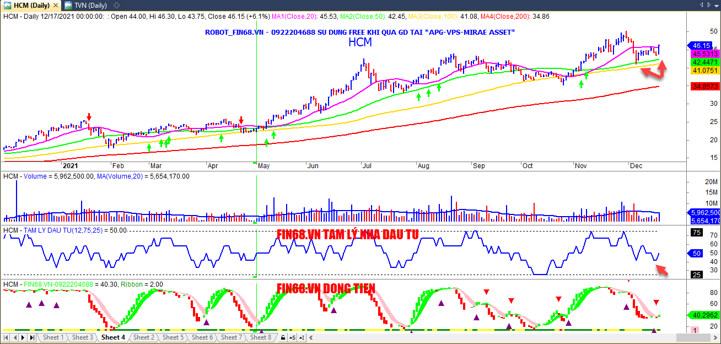Viewport: 721px width, 344px height.
Task: Select the Sheet 8 tab
Action: tap(261, 337)
